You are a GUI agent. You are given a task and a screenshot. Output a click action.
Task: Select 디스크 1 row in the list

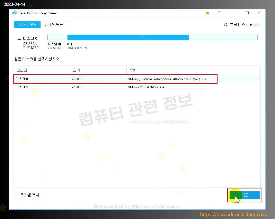coord(137,87)
